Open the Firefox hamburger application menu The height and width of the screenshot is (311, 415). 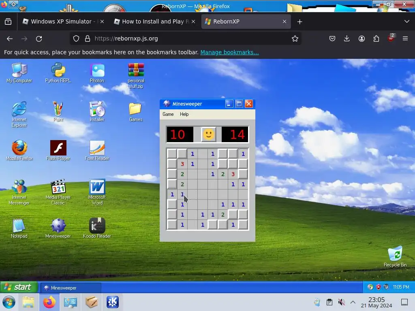pyautogui.click(x=405, y=38)
